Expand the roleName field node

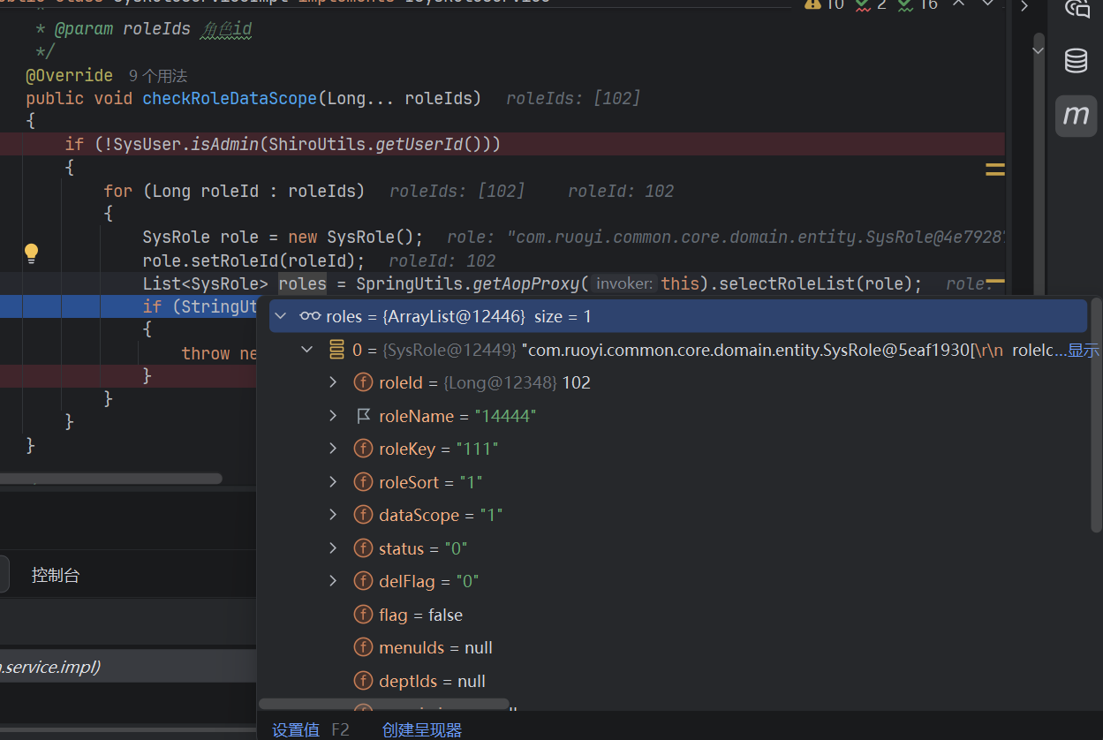pos(333,416)
